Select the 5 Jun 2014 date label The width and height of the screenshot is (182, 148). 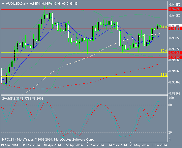pos(159,145)
